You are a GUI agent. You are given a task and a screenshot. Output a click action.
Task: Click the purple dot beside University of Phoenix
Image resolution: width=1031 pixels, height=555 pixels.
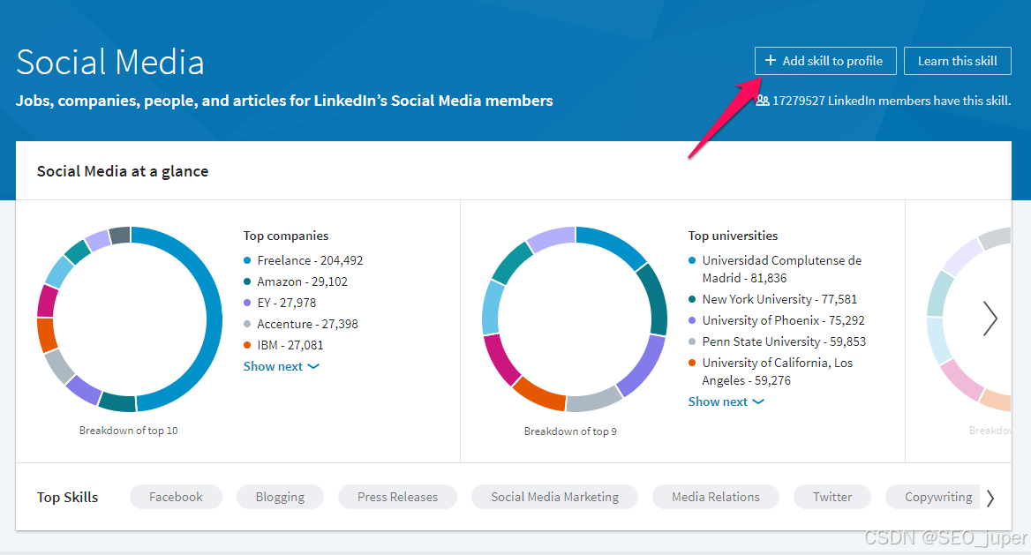click(x=692, y=320)
